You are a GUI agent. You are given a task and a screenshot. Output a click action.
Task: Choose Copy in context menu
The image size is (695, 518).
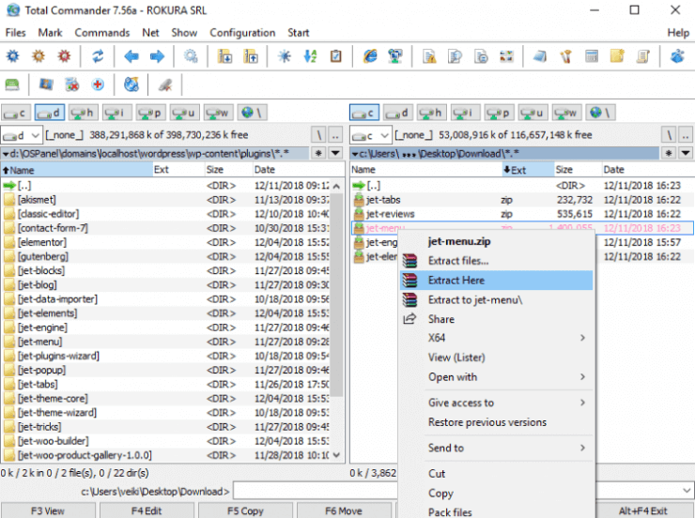[x=496, y=493]
